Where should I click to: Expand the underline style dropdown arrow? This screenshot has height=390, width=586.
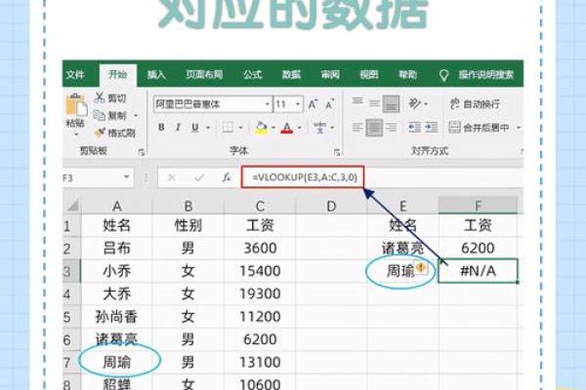pos(208,128)
